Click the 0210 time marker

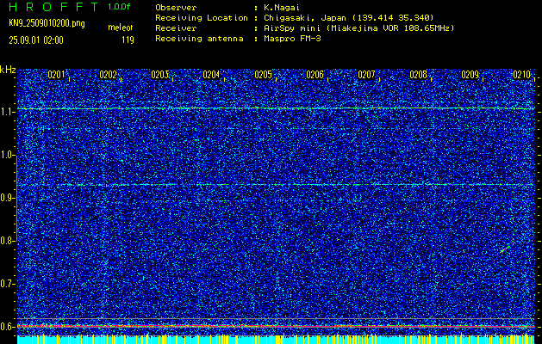tap(521, 75)
